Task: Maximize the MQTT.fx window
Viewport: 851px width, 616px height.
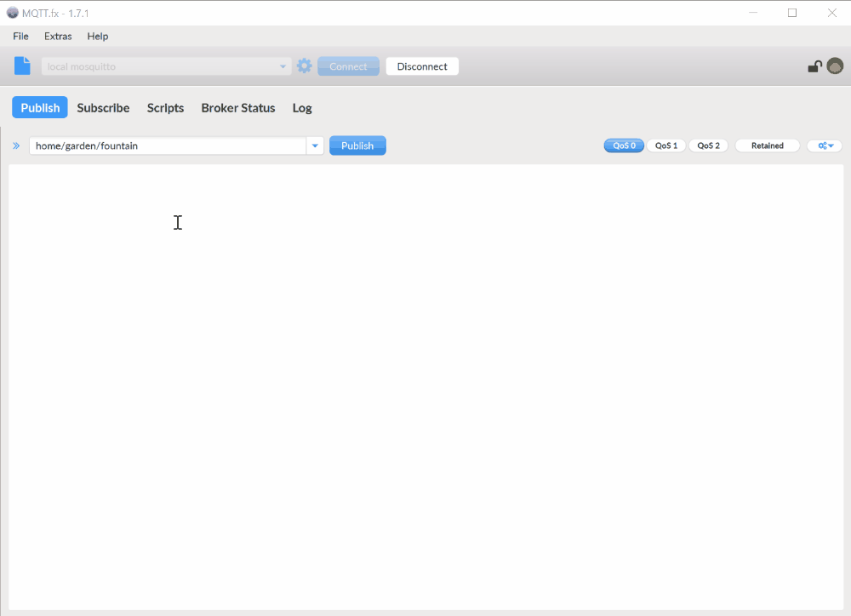Action: [792, 13]
